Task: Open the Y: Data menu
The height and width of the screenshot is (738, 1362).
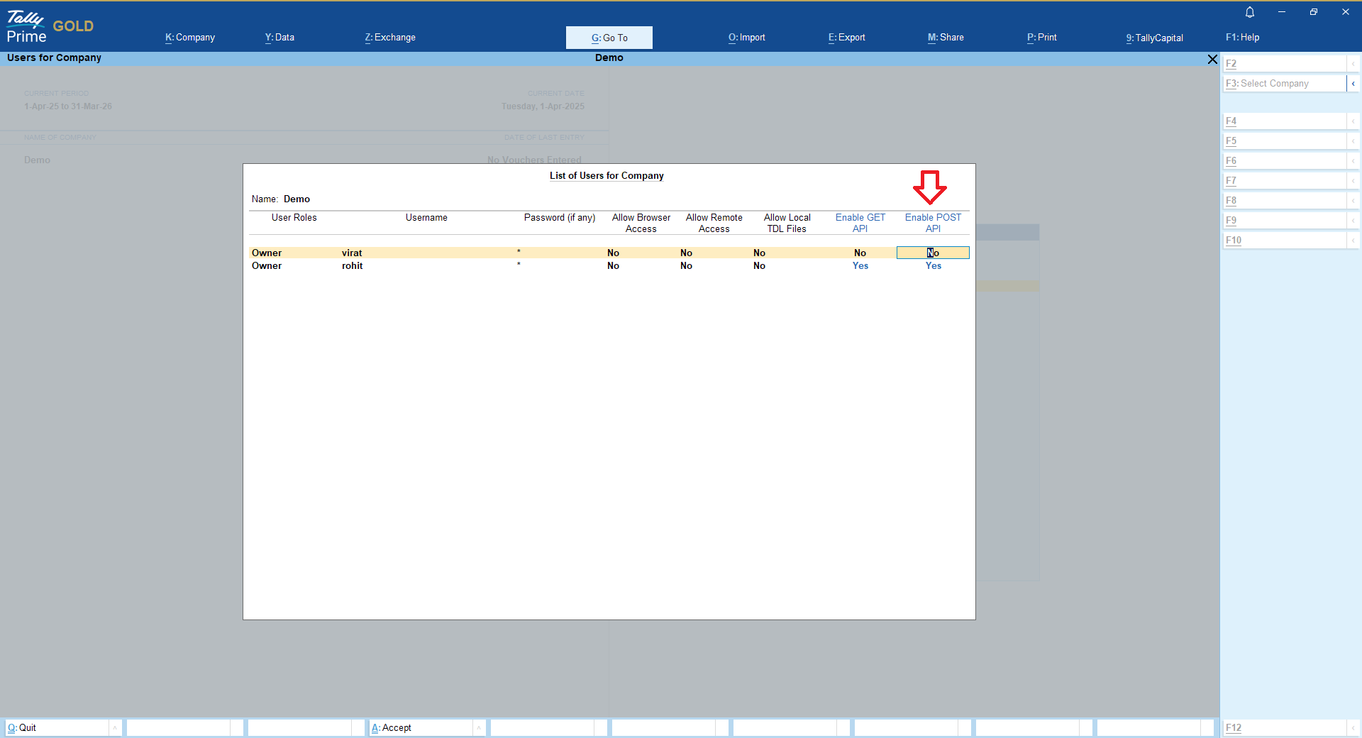Action: [x=279, y=38]
